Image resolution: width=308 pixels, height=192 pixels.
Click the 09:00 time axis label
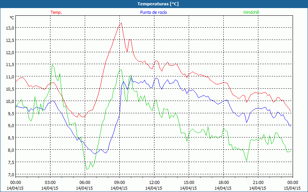119,183
